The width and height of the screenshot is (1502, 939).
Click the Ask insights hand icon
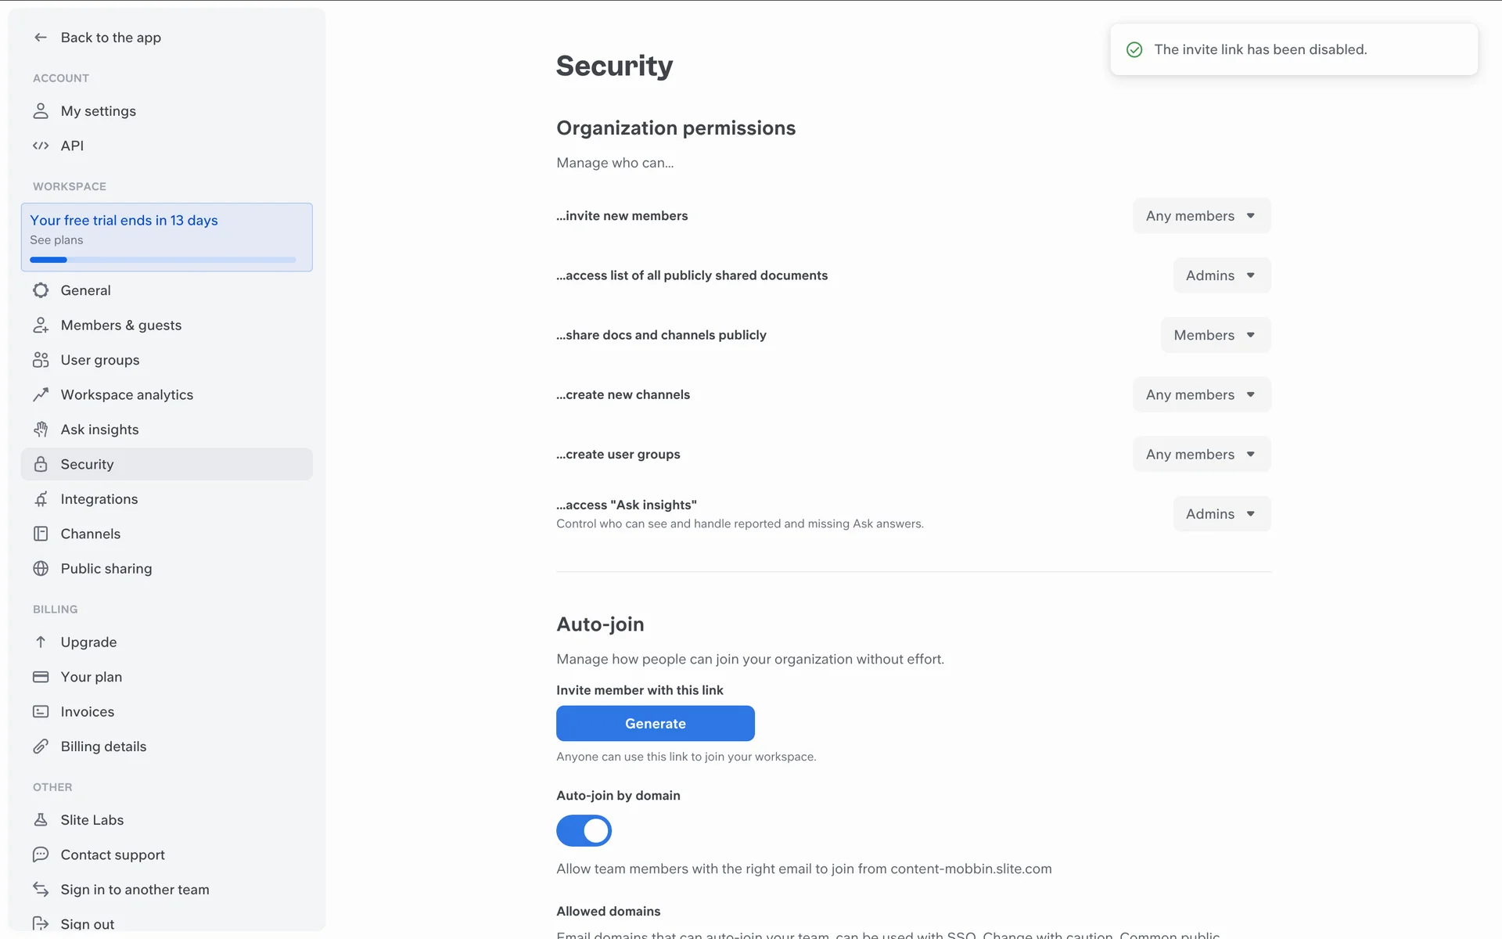pos(41,430)
